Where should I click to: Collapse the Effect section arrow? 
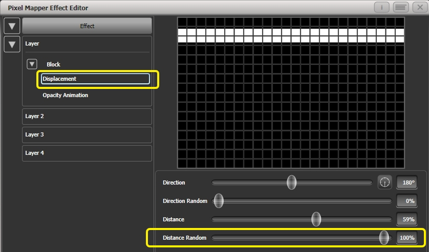pyautogui.click(x=12, y=26)
